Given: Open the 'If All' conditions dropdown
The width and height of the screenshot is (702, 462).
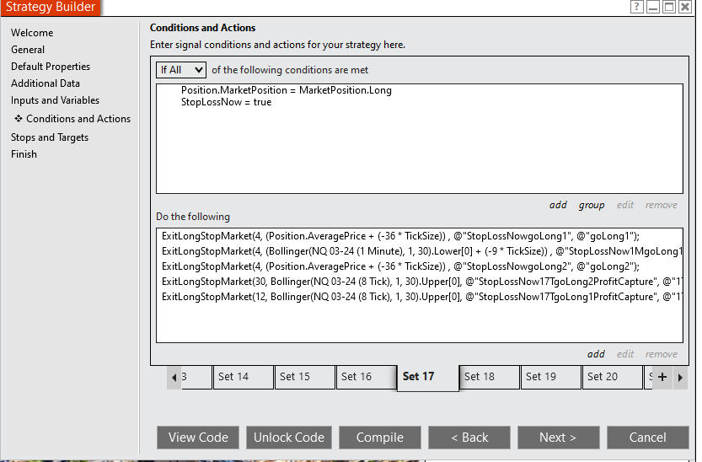Looking at the screenshot, I should 181,70.
